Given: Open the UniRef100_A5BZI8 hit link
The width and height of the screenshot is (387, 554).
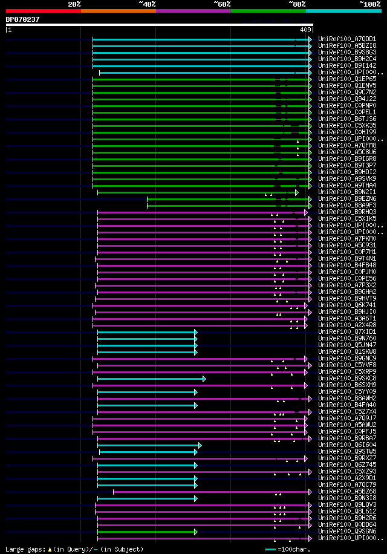Looking at the screenshot, I should click(x=347, y=45).
